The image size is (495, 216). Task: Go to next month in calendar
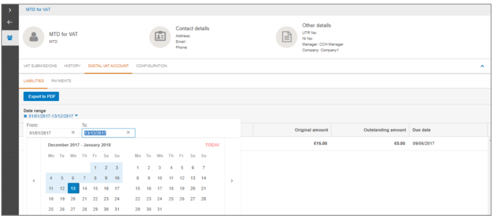coord(232,181)
